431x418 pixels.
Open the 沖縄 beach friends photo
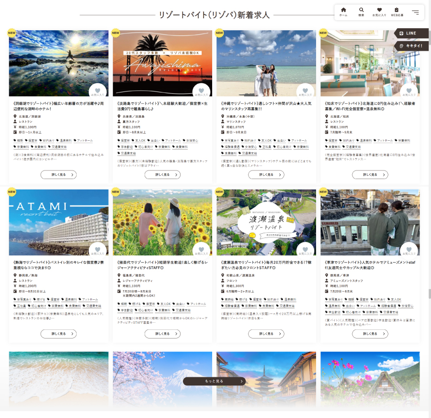(266, 63)
